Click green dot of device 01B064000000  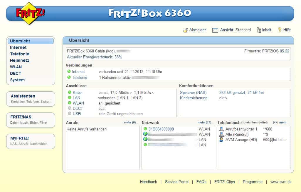(x=145, y=129)
